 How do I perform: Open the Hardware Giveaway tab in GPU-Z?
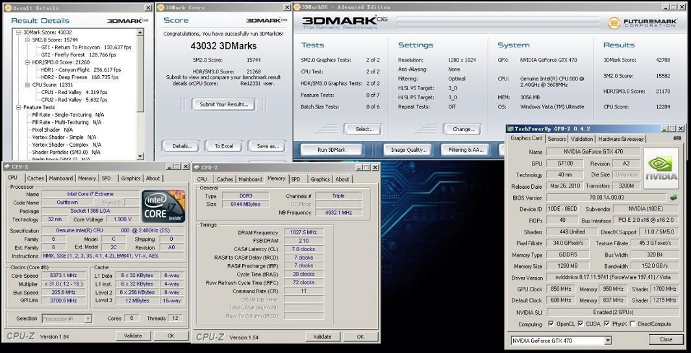[620, 139]
